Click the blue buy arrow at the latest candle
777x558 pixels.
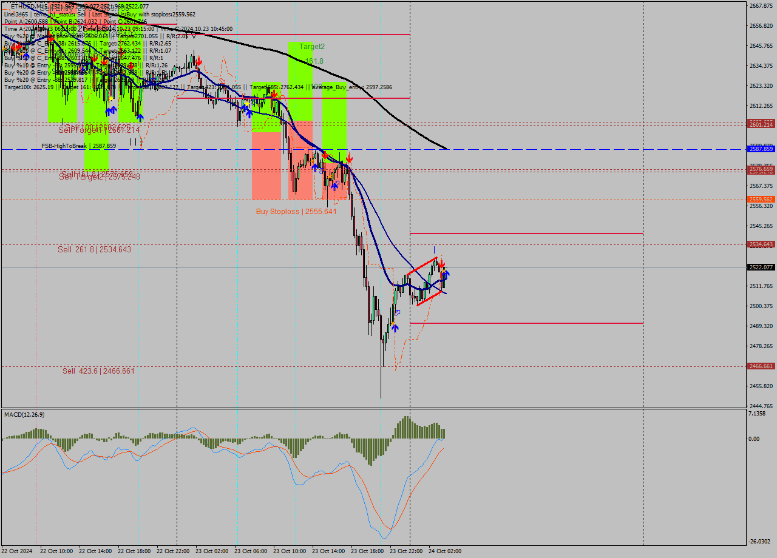tap(447, 274)
